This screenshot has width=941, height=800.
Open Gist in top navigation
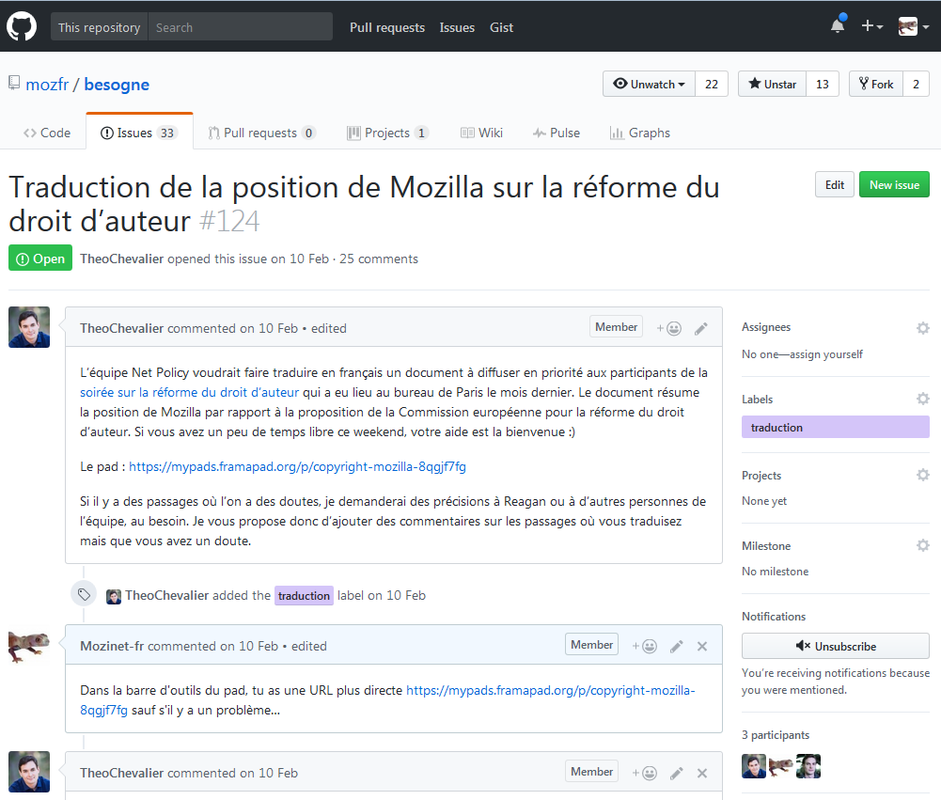(x=501, y=27)
